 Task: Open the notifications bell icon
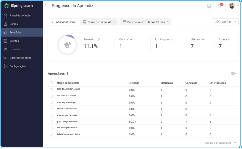point(220,6)
